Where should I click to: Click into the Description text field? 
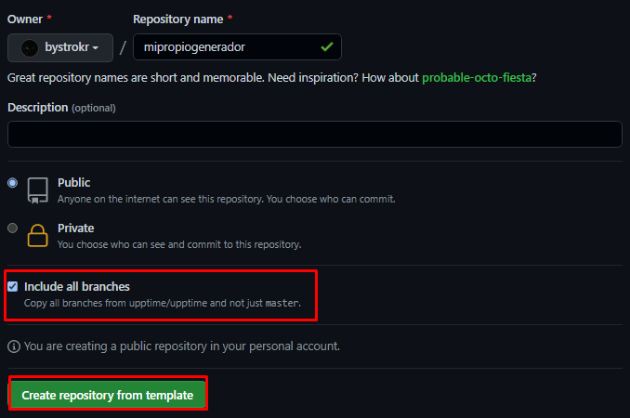[x=315, y=134]
